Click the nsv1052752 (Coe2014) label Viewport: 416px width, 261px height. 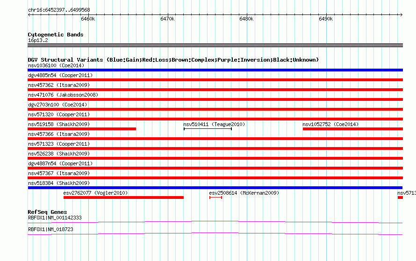click(330, 124)
